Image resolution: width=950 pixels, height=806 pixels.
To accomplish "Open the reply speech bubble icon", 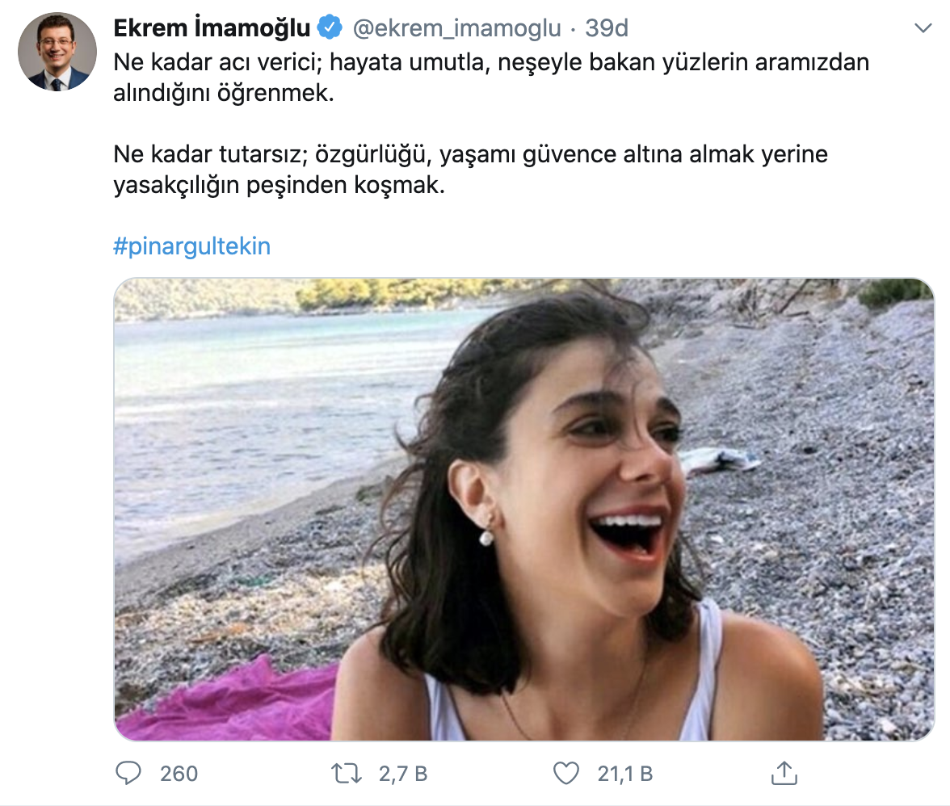I will [128, 774].
